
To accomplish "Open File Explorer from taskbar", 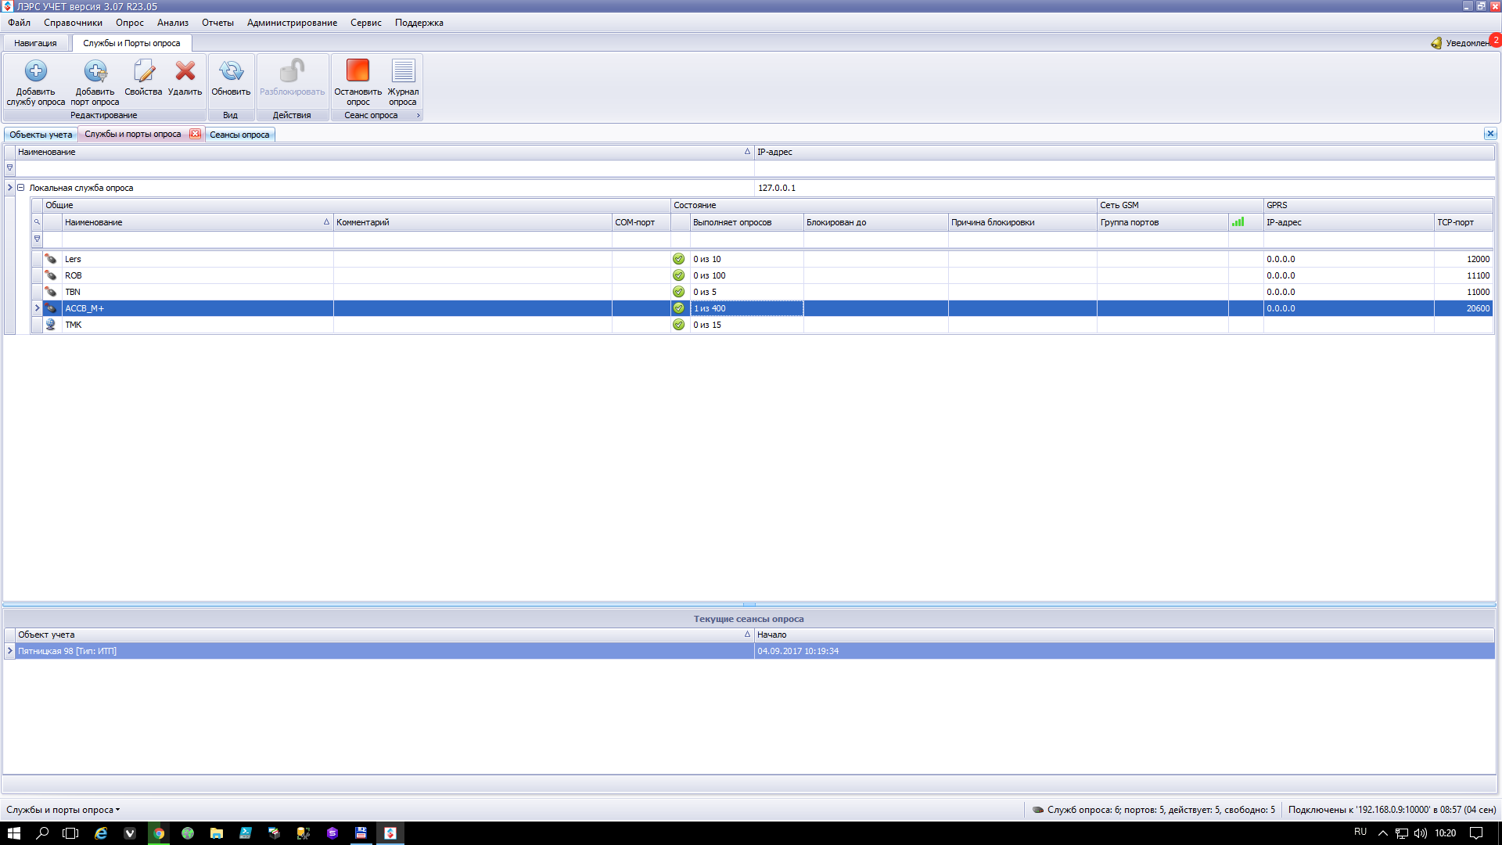I will tap(217, 833).
